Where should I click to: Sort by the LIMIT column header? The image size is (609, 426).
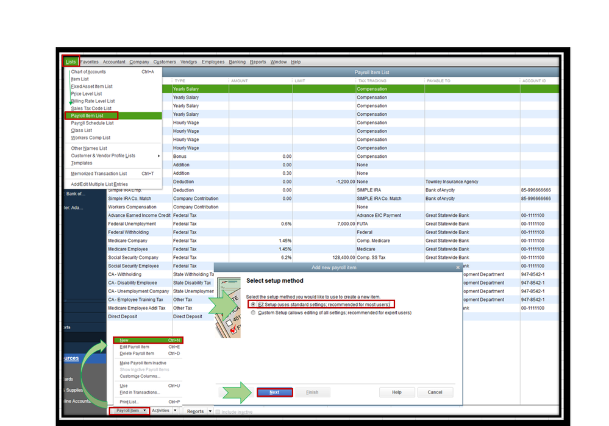pos(324,81)
